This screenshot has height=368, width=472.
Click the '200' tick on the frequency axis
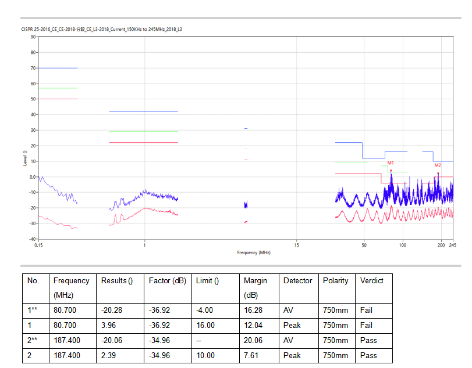[x=441, y=245]
